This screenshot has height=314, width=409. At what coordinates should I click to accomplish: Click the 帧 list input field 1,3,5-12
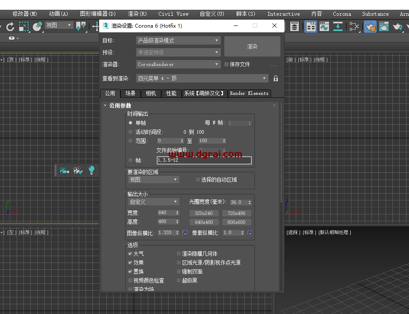point(204,160)
